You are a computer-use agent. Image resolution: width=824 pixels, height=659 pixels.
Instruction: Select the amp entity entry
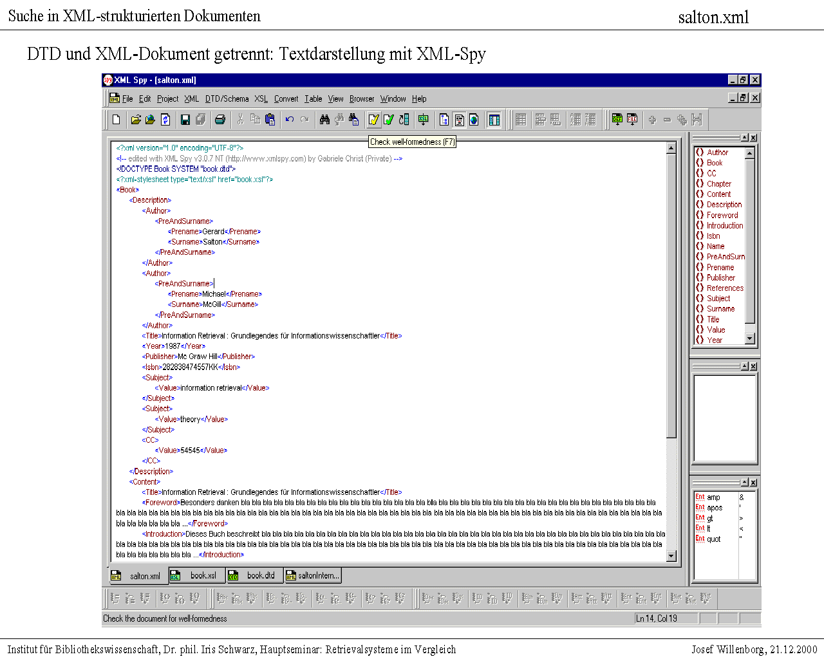(713, 497)
